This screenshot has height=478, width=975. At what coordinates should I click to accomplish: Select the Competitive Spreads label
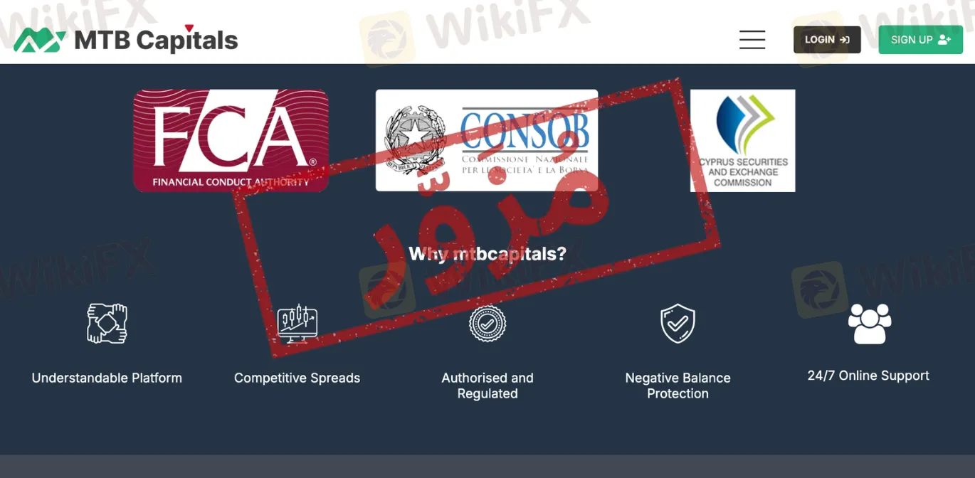[x=297, y=378]
